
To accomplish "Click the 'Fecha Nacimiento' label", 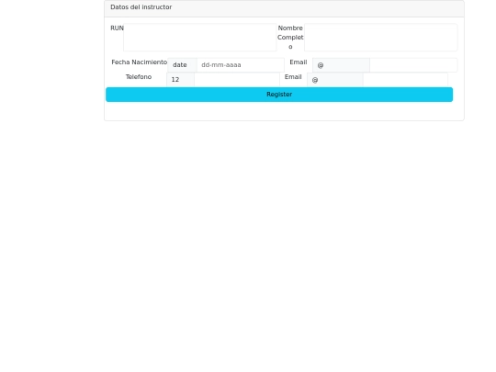I will (x=140, y=62).
